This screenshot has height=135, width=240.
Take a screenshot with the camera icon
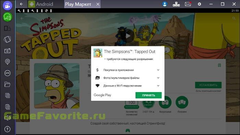pos(7,51)
